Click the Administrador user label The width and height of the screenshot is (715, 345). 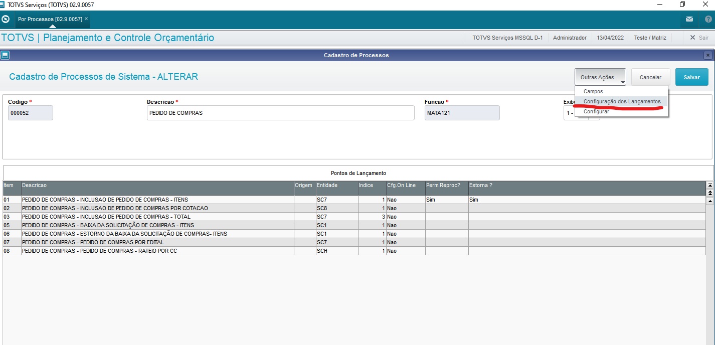[x=570, y=38]
